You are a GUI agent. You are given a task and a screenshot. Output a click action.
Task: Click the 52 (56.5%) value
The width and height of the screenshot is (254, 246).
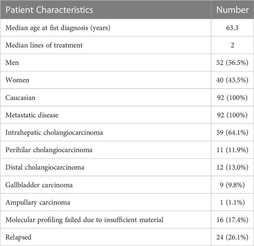click(232, 63)
